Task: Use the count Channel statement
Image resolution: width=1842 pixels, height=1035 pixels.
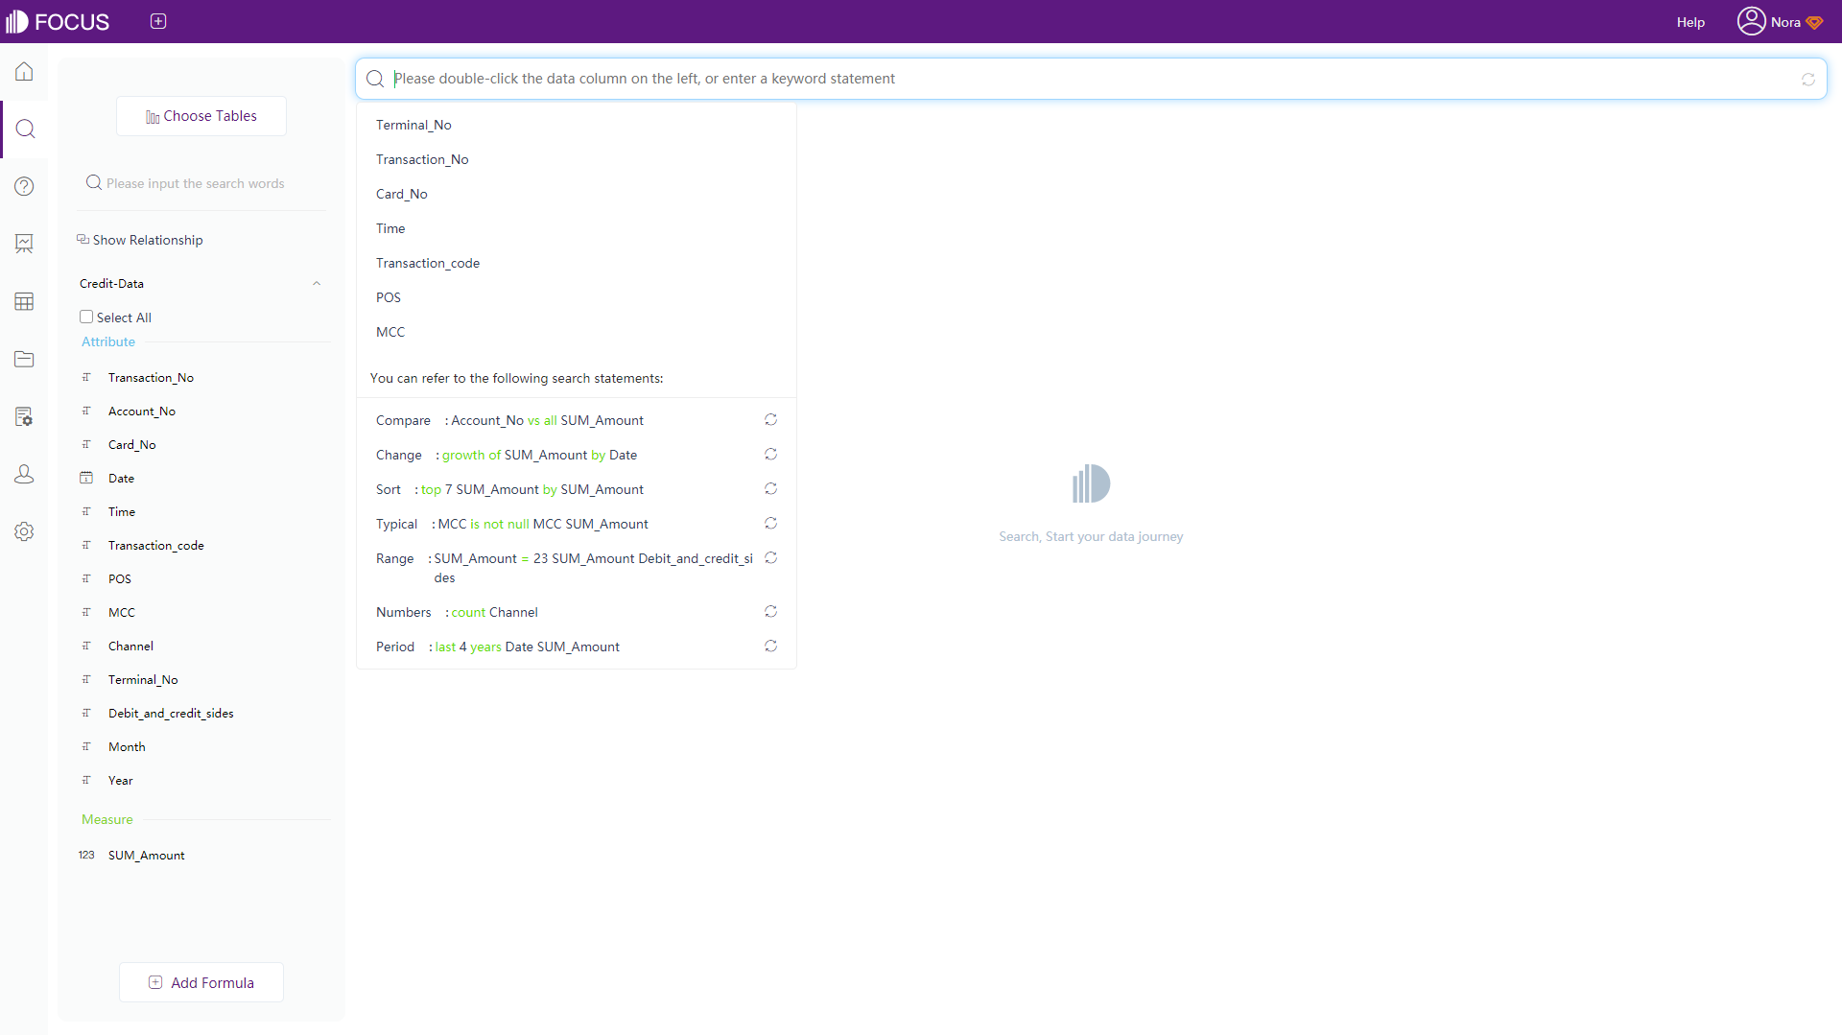Action: click(494, 612)
